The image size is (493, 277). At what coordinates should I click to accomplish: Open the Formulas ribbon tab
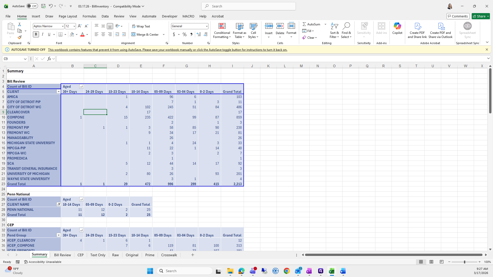coord(89,16)
